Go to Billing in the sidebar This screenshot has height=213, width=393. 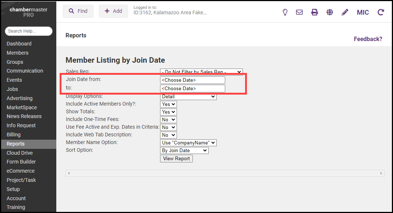click(14, 135)
